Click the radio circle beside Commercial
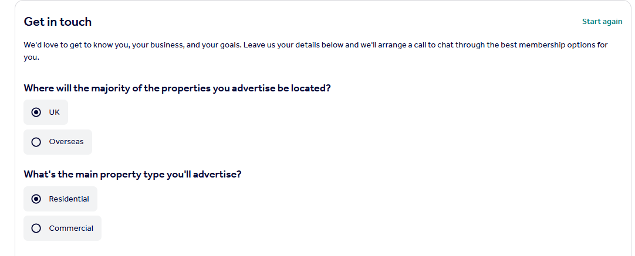 36,228
